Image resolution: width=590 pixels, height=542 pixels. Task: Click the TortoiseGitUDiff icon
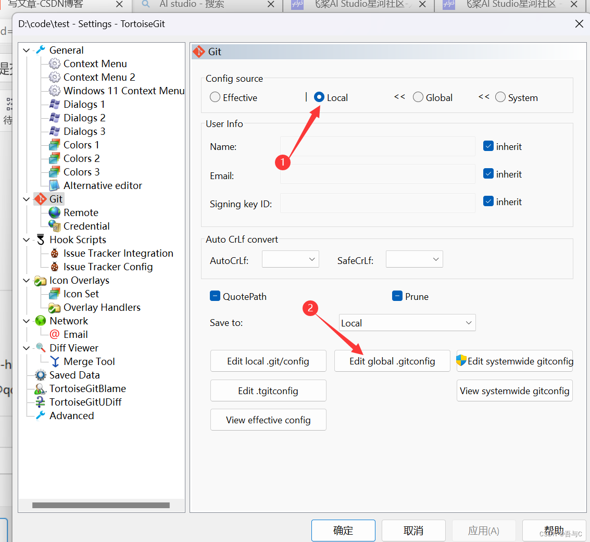pos(40,402)
